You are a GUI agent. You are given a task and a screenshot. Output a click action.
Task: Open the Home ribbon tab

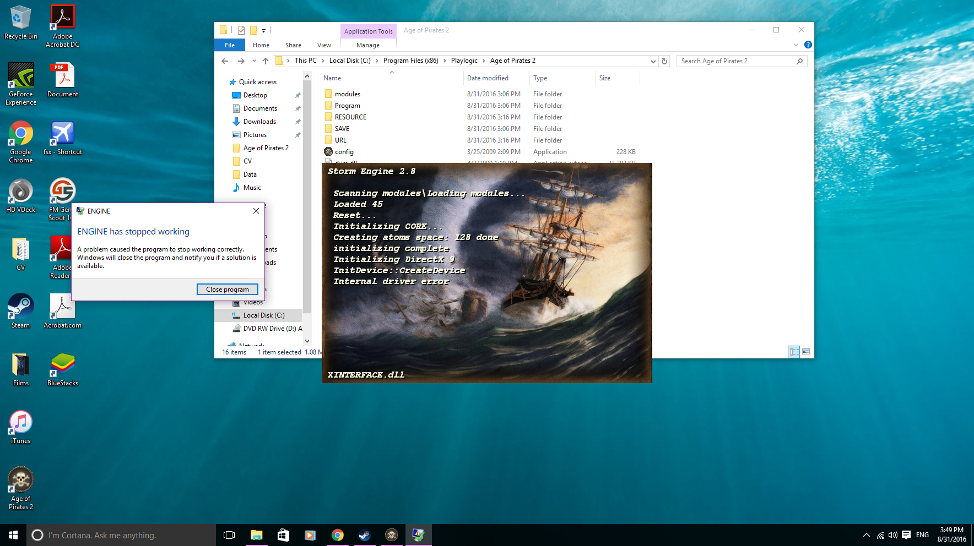[x=261, y=45]
